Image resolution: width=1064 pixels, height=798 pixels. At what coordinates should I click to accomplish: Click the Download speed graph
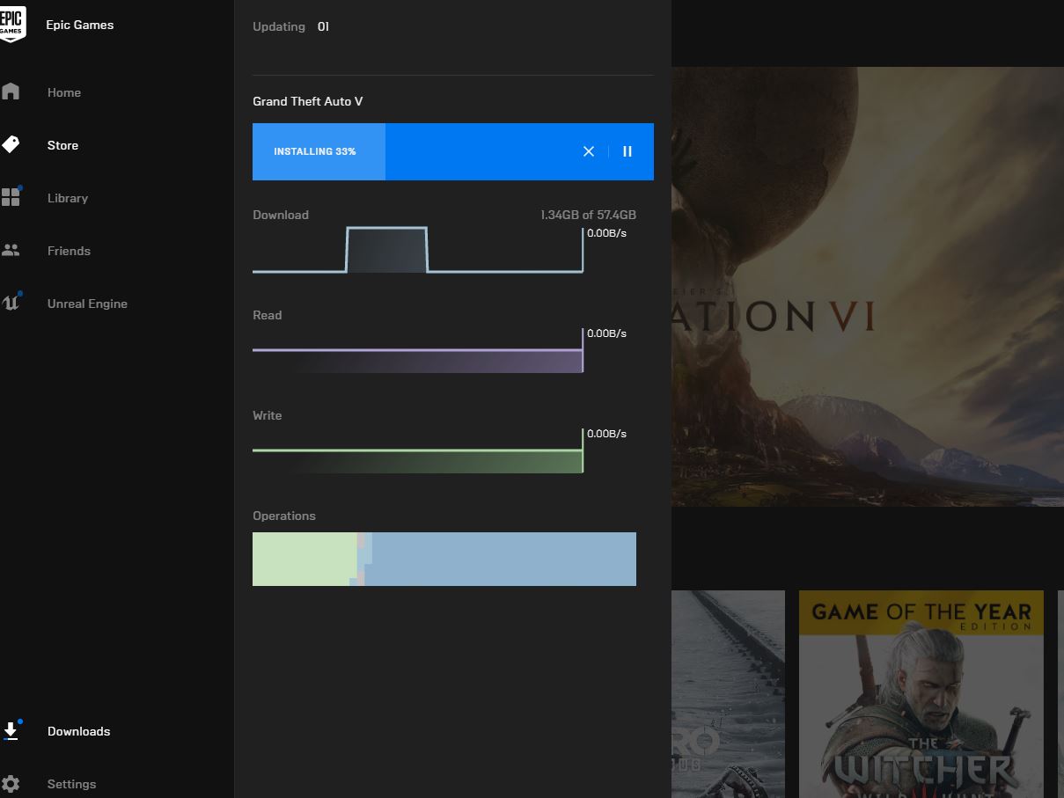(x=418, y=250)
